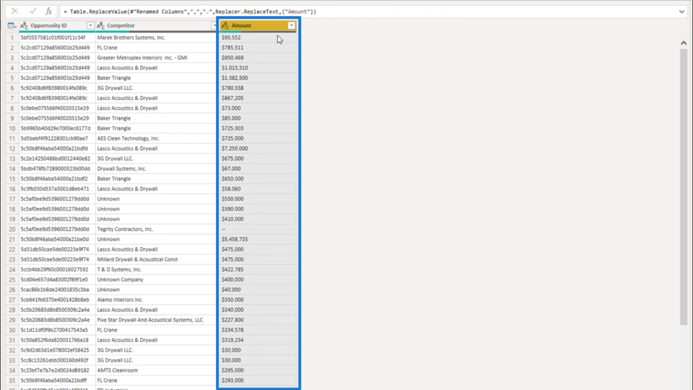Click amount cell $58.060
The image size is (693, 390).
click(x=231, y=189)
